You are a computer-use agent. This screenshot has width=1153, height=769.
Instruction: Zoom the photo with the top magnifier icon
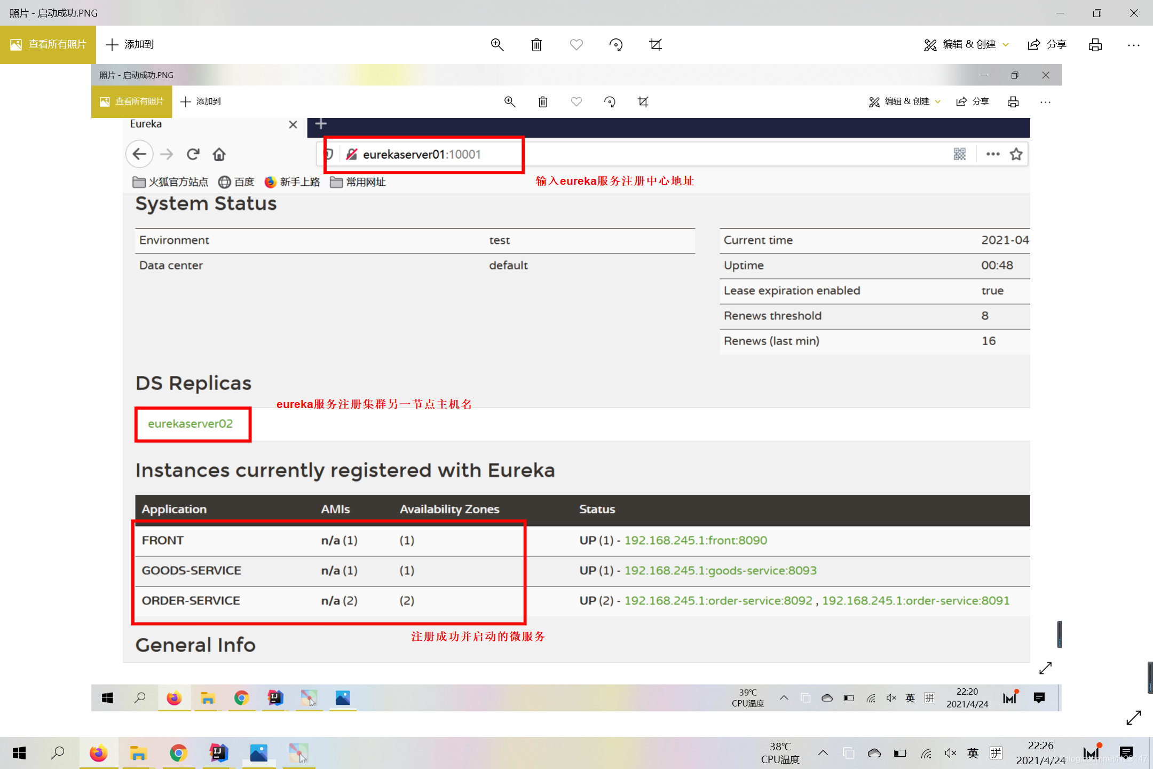point(497,45)
